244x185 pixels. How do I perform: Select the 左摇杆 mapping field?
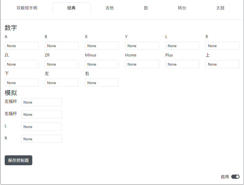click(41, 102)
